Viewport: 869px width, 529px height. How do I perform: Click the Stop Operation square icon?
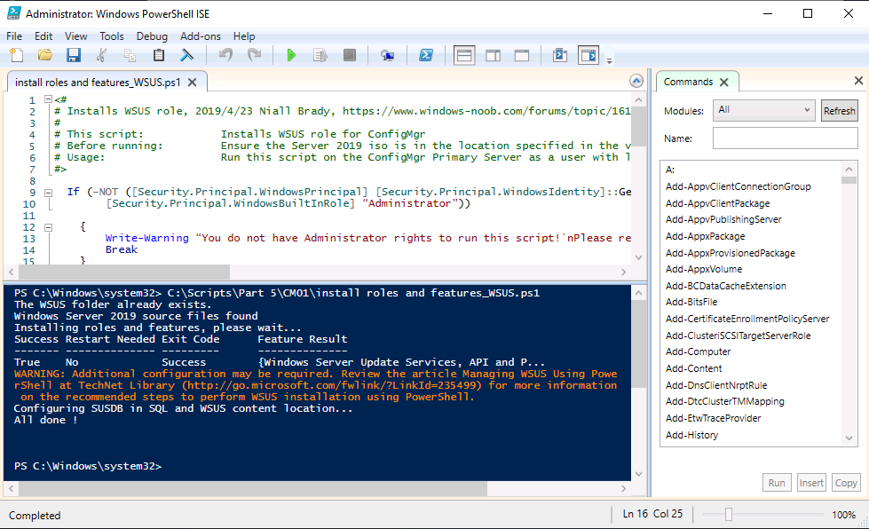tap(349, 55)
